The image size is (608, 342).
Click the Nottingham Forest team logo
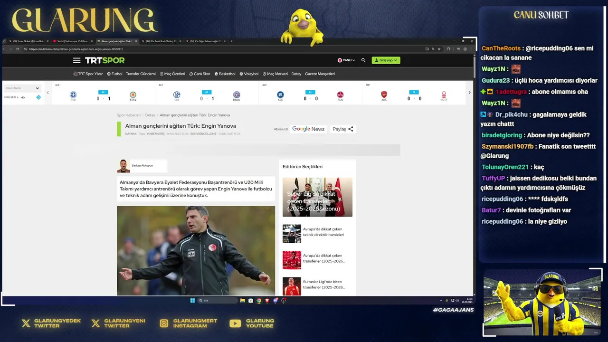tap(444, 95)
